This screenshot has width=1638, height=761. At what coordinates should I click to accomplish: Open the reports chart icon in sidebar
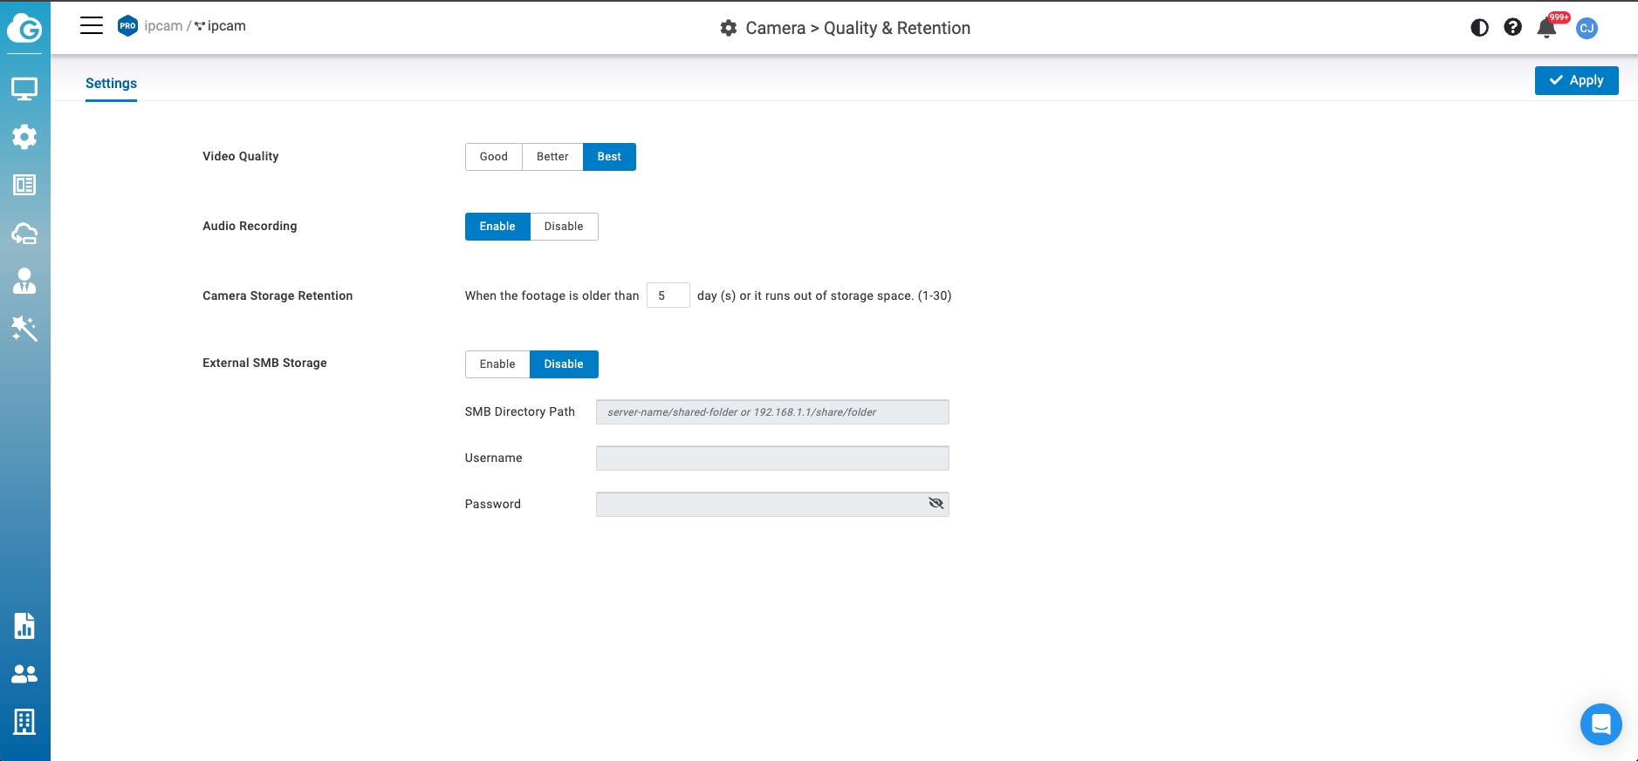click(24, 626)
